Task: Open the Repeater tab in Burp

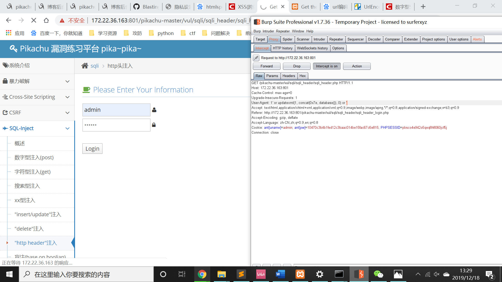Action: click(336, 39)
